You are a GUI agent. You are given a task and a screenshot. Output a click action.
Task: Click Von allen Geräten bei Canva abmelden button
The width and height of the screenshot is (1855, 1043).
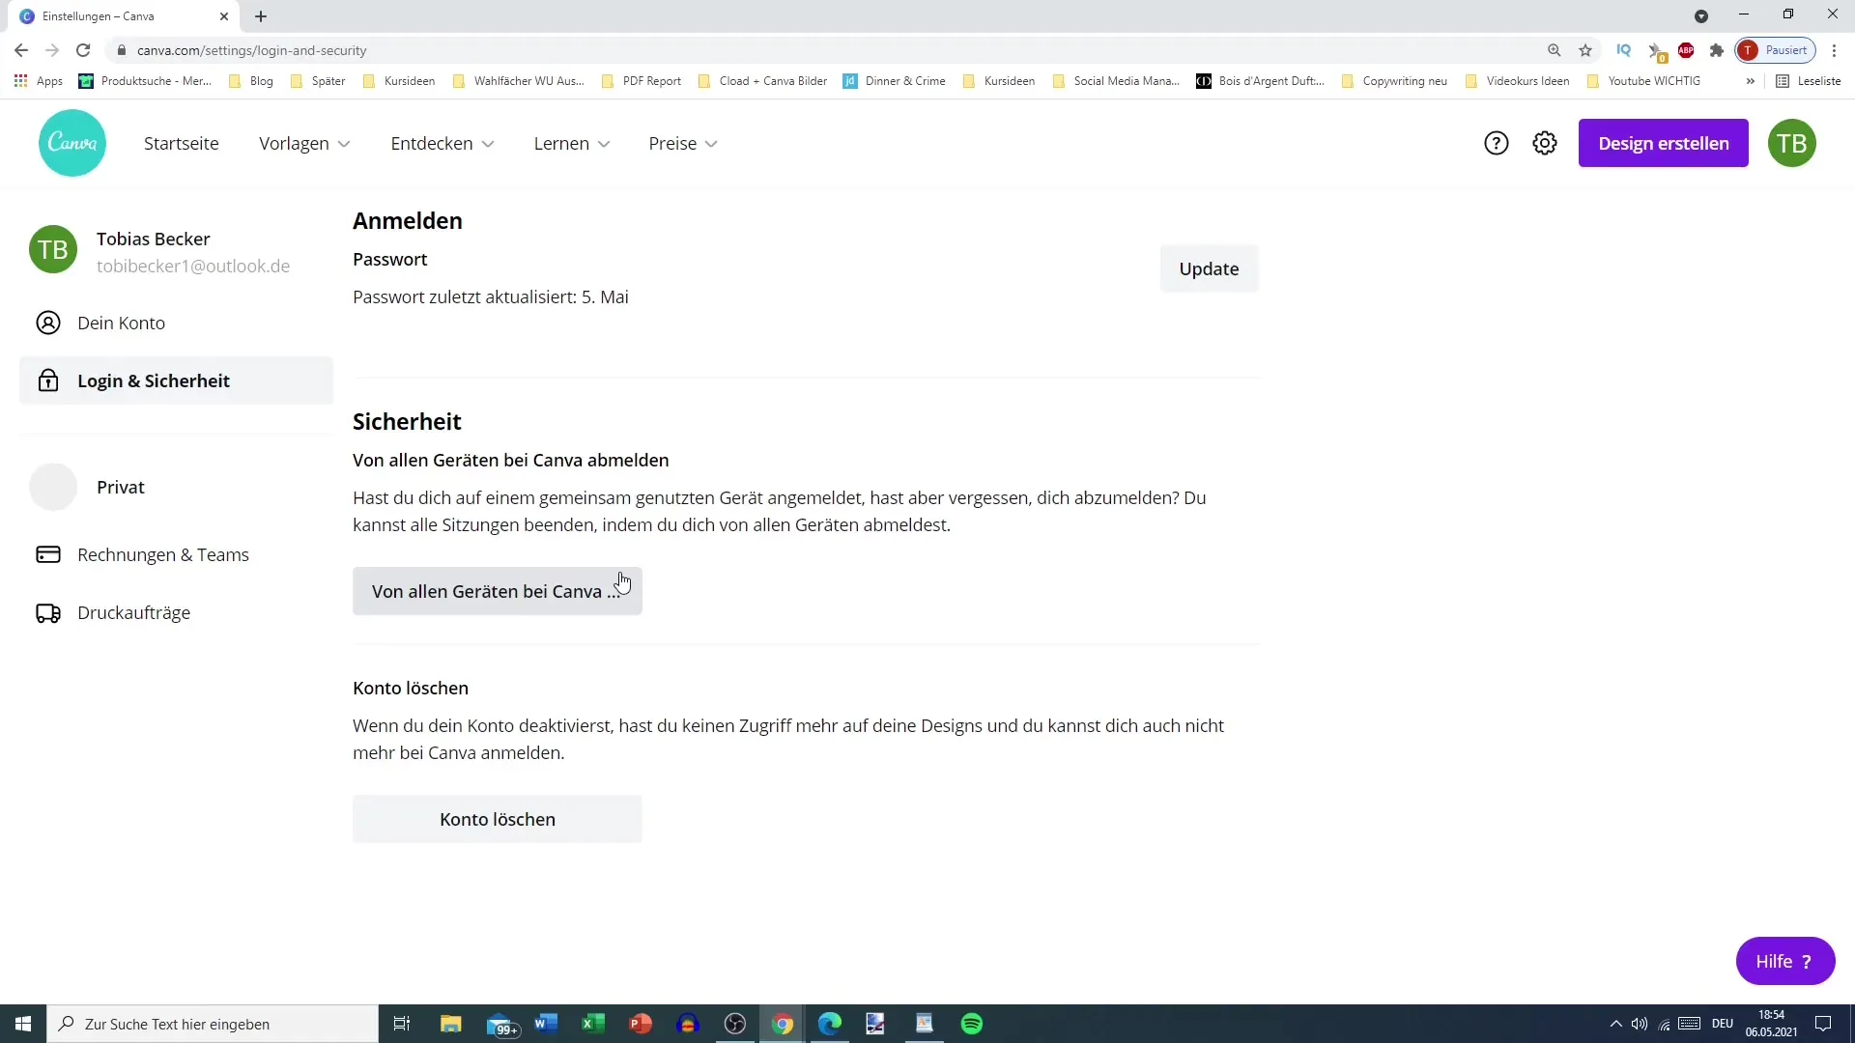pos(497,591)
